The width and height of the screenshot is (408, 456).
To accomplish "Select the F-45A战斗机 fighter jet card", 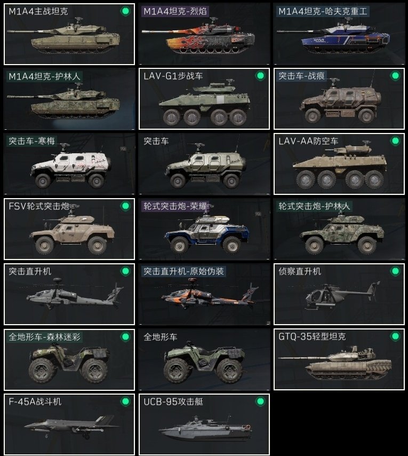I will tap(69, 424).
